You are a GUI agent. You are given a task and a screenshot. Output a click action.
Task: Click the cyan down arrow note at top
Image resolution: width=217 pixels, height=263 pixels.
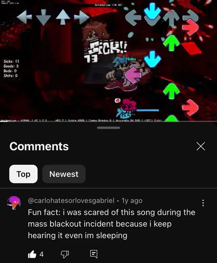(x=152, y=11)
